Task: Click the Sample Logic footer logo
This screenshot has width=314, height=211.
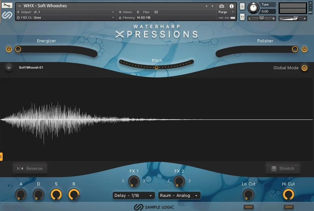Action: (x=154, y=207)
